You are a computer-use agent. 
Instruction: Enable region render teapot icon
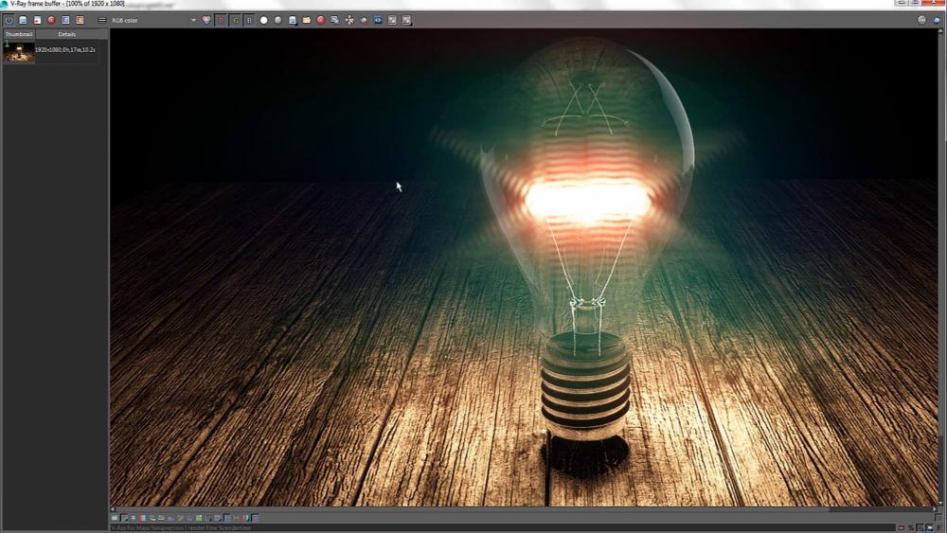[364, 20]
